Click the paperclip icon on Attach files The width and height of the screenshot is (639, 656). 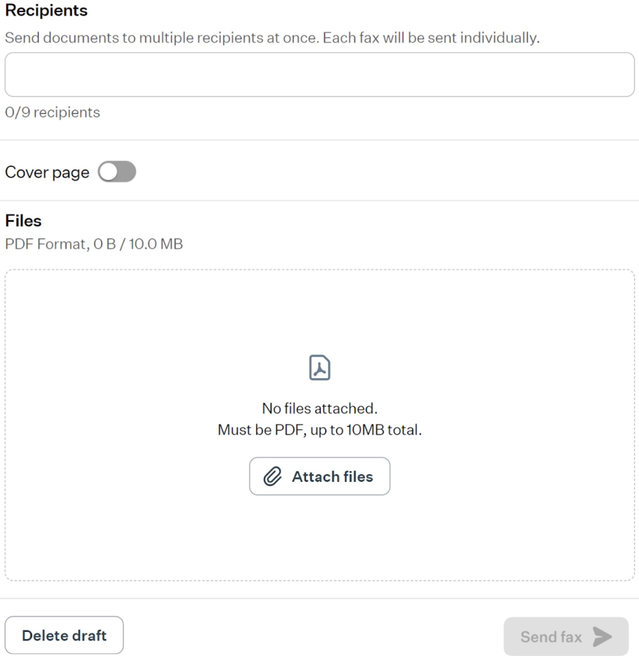coord(272,476)
